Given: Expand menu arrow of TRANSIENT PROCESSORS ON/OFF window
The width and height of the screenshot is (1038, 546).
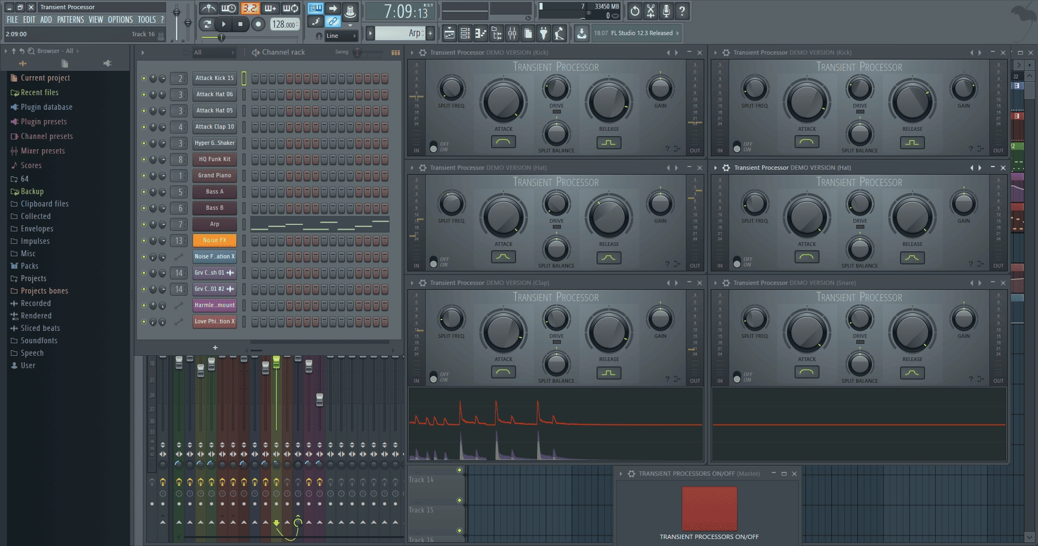Looking at the screenshot, I should (621, 474).
